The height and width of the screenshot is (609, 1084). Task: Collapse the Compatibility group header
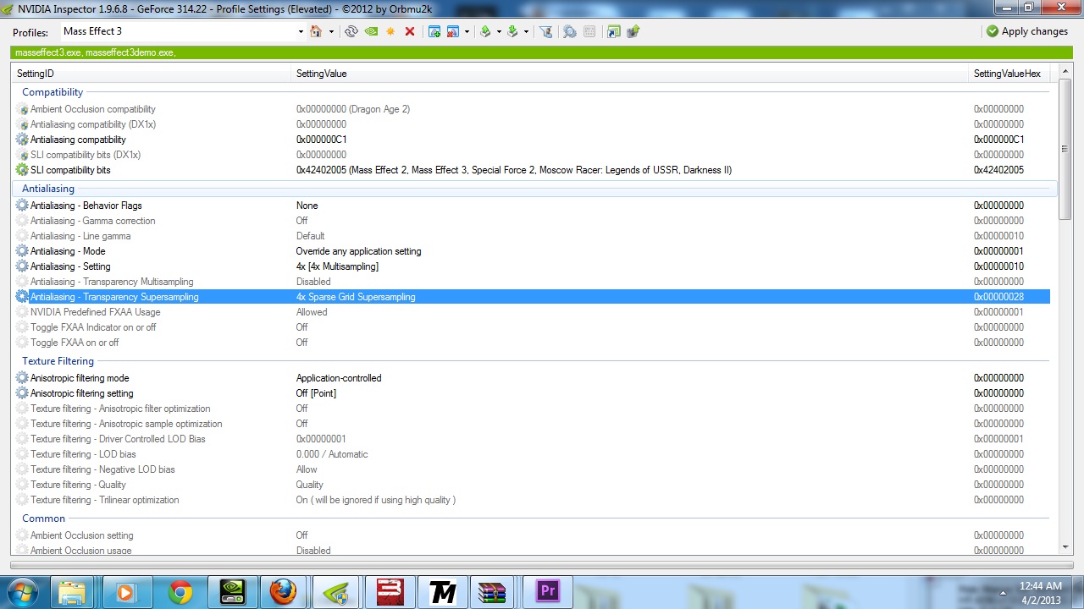coord(53,92)
